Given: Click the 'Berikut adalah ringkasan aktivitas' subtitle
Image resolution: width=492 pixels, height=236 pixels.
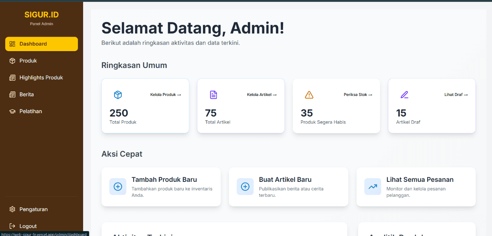Looking at the screenshot, I should [x=170, y=43].
